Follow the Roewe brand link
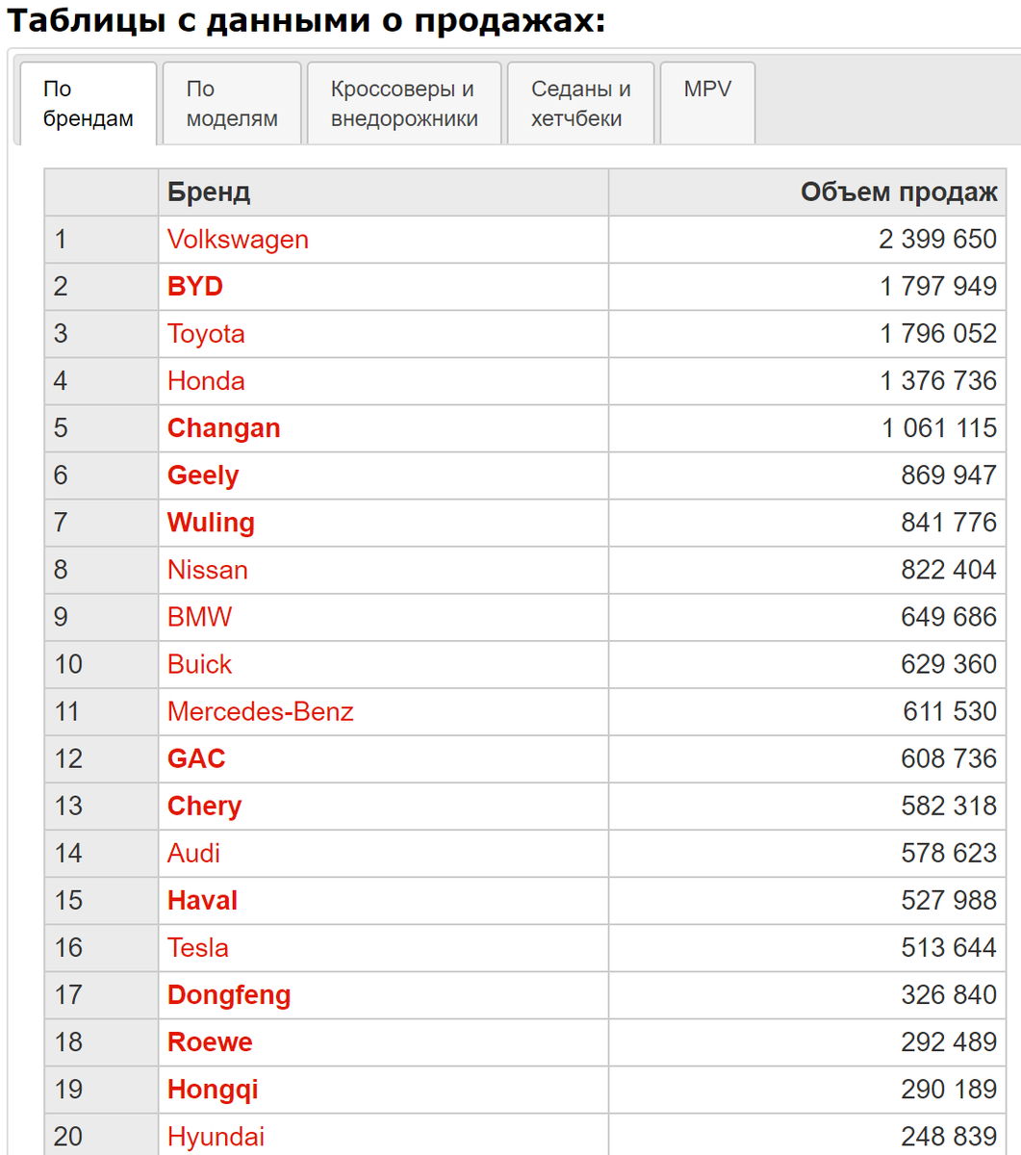 210,1041
